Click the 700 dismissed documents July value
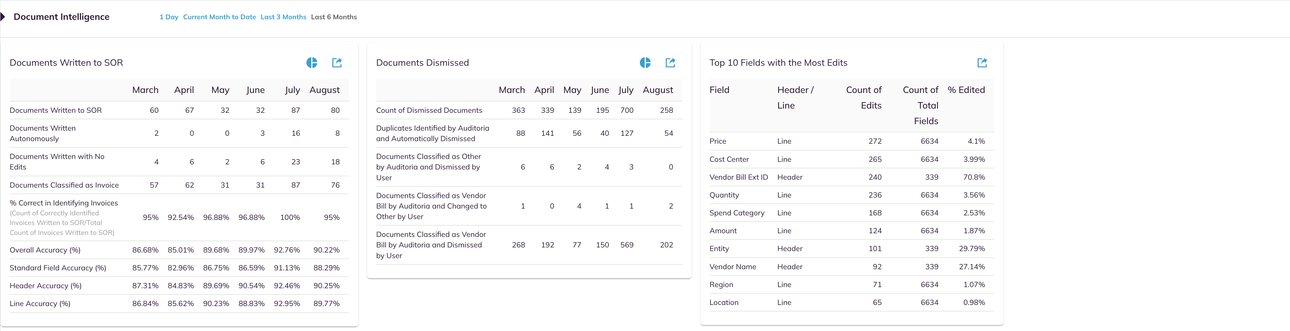The height and width of the screenshot is (331, 1290). point(627,111)
